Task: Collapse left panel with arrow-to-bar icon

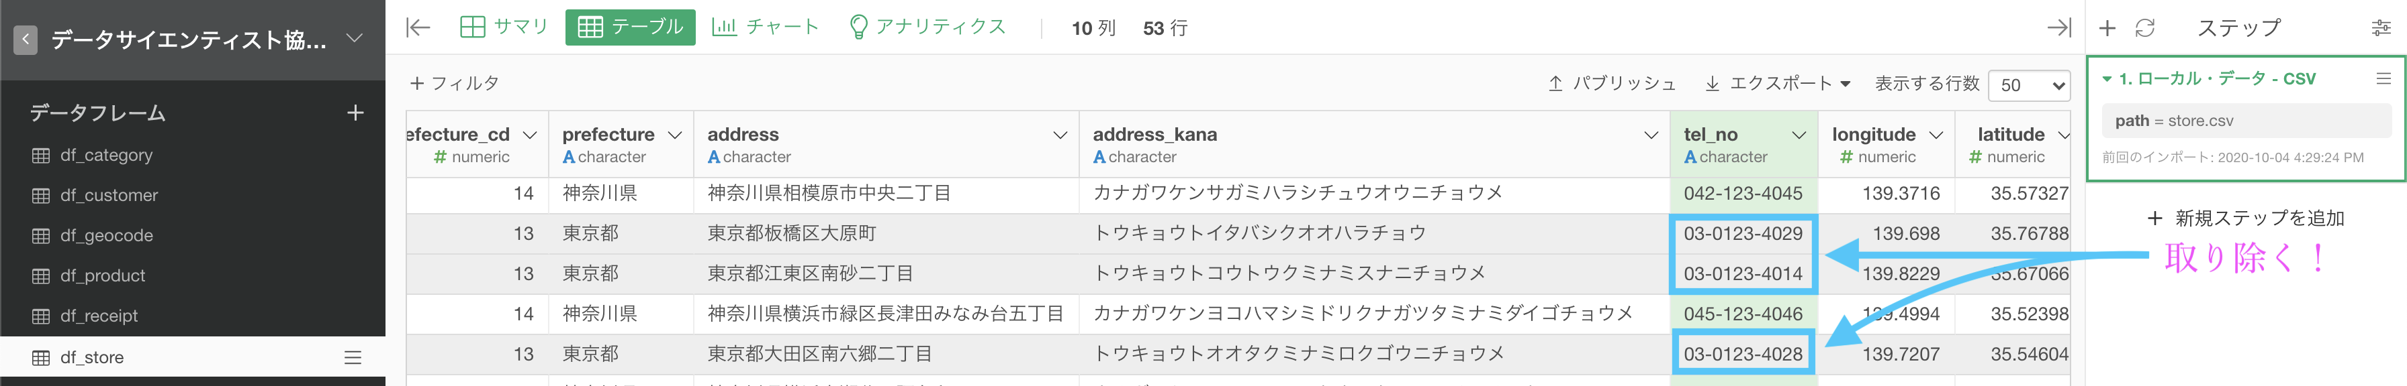Action: coord(418,28)
